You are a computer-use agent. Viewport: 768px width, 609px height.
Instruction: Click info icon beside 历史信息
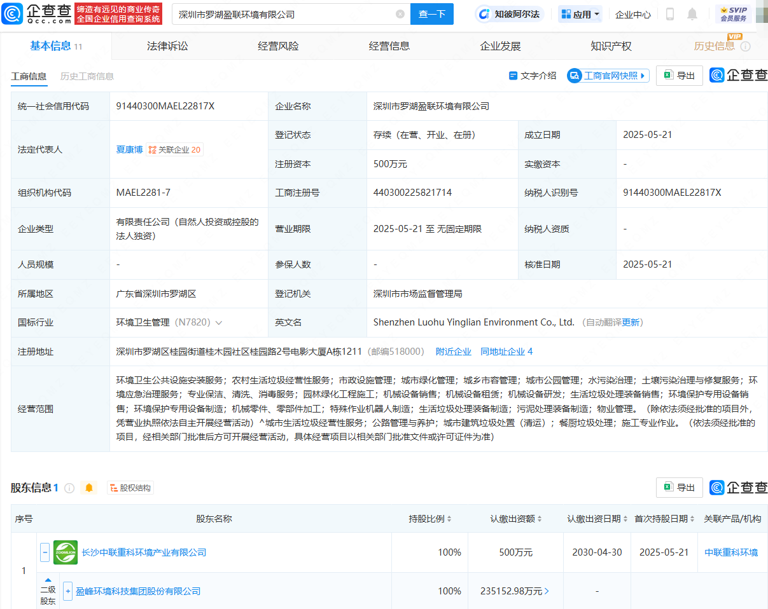tap(746, 46)
